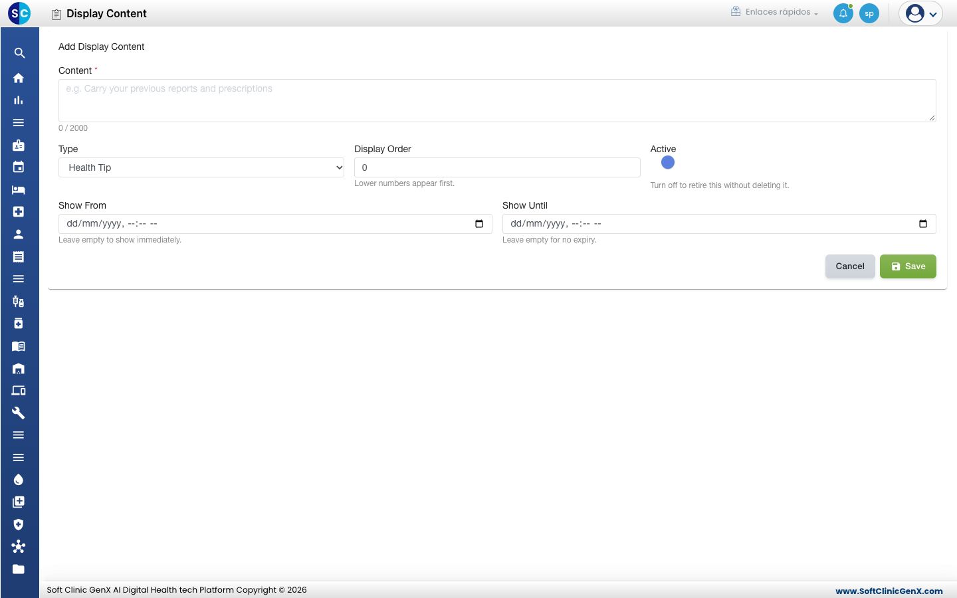Focus the Content text area
957x598 pixels.
coord(497,100)
